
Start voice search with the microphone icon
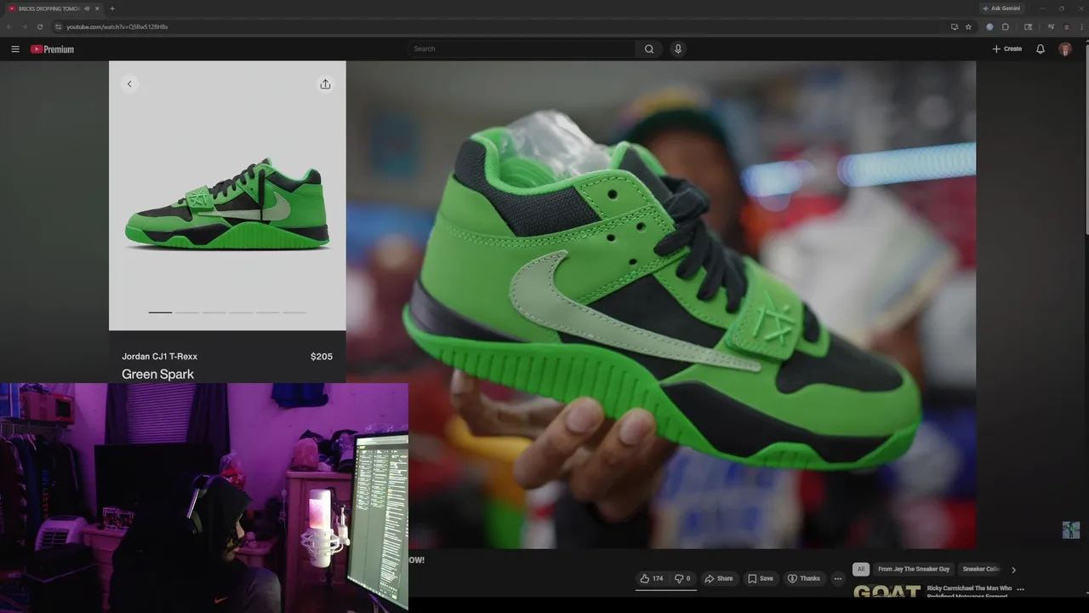678,49
